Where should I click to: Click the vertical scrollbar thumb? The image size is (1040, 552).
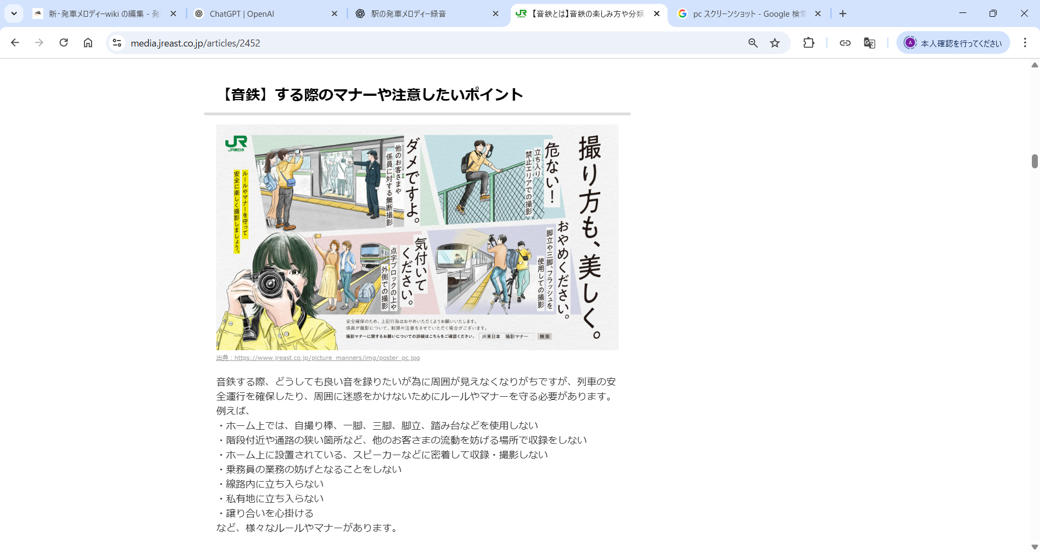point(1035,161)
